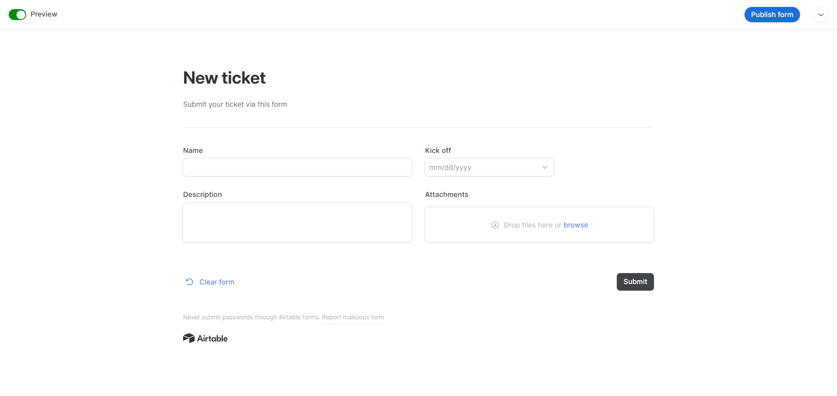The image size is (837, 396).
Task: Click the download arrow icon in Attachments
Action: (495, 225)
